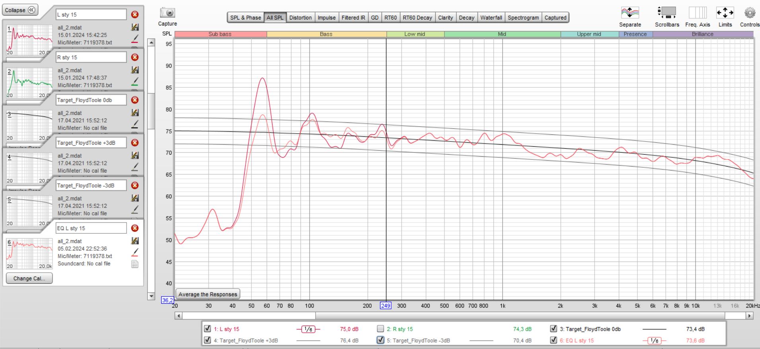Uncheck trace 6: EQ L sty 15
The height and width of the screenshot is (349, 760).
[x=553, y=340]
